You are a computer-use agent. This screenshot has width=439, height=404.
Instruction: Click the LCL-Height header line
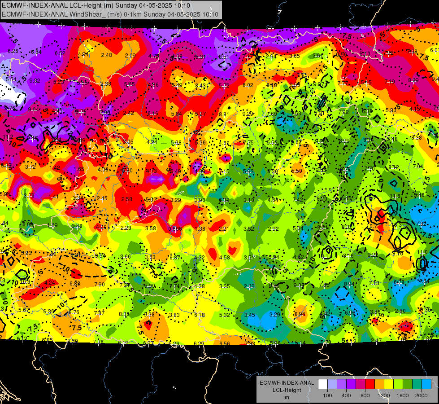(x=96, y=5)
